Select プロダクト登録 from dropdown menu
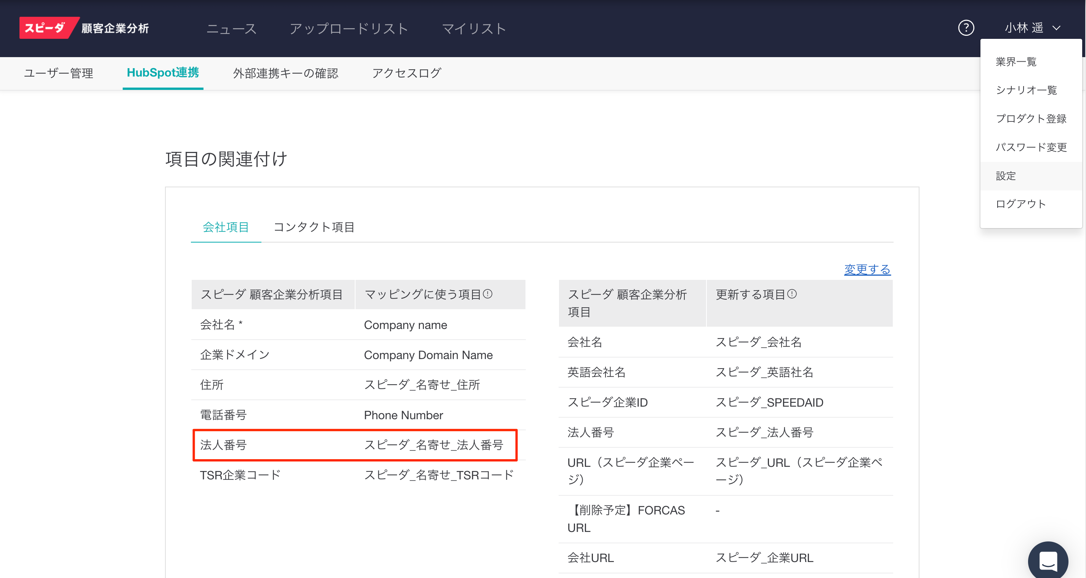 click(1031, 119)
